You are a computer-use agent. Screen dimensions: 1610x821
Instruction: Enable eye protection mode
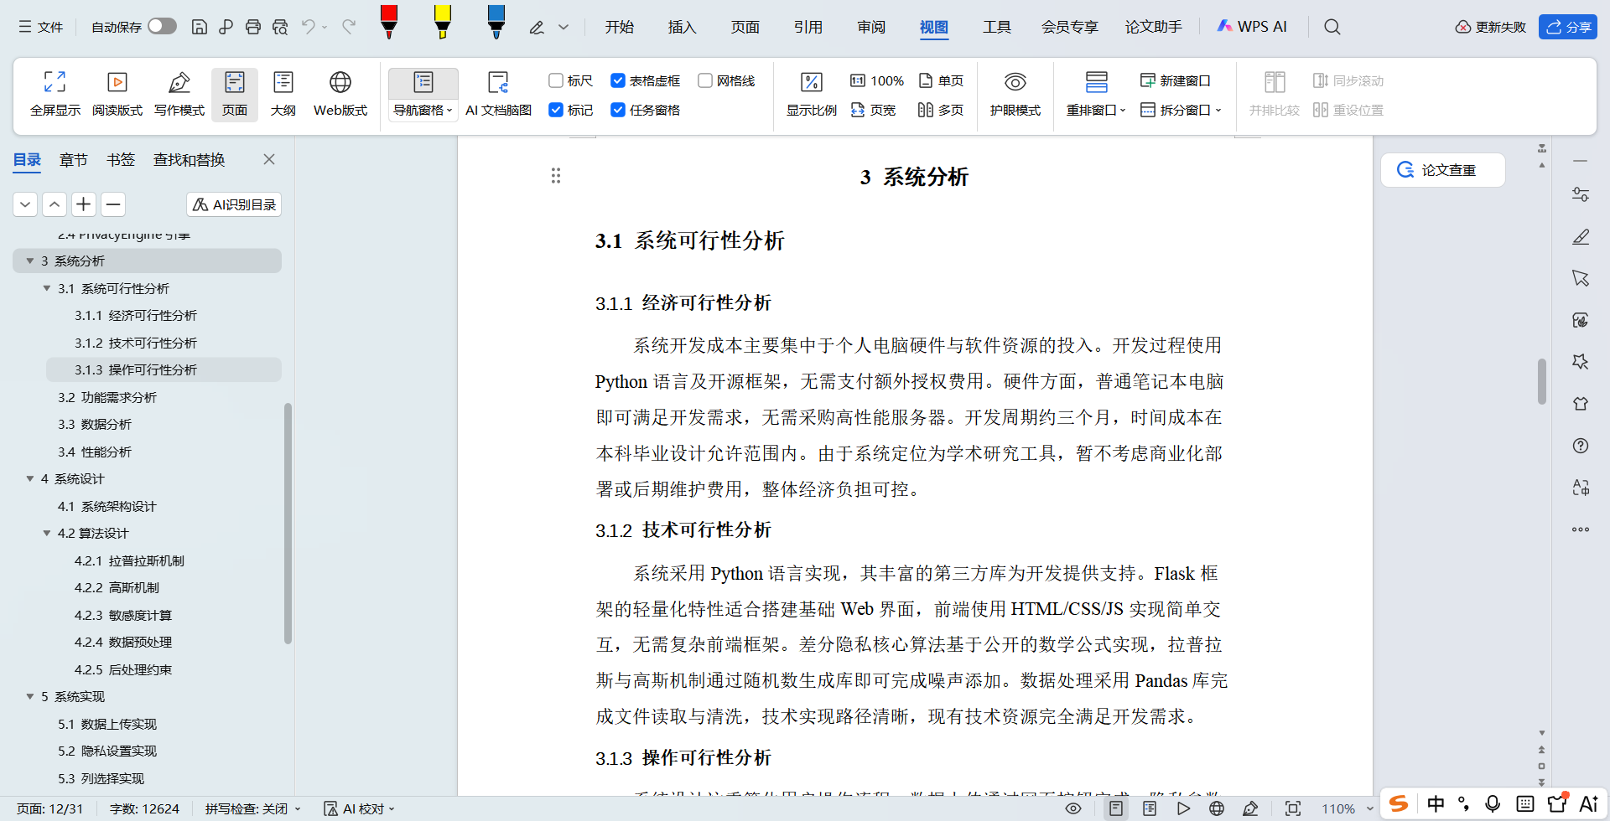point(1015,94)
